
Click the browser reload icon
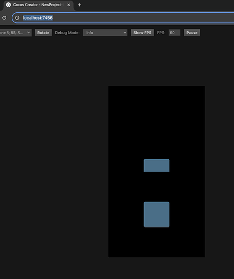(4, 18)
